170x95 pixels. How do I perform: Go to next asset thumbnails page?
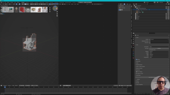point(50,9)
